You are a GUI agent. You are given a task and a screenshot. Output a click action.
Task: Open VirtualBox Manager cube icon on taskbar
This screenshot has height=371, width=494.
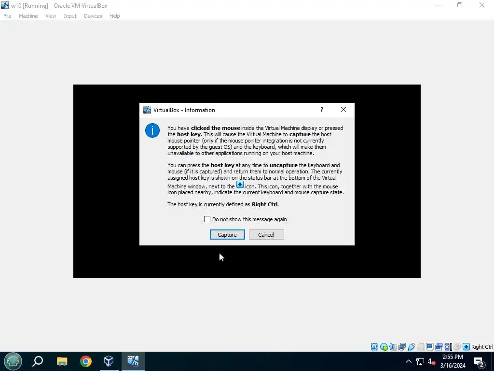click(109, 361)
